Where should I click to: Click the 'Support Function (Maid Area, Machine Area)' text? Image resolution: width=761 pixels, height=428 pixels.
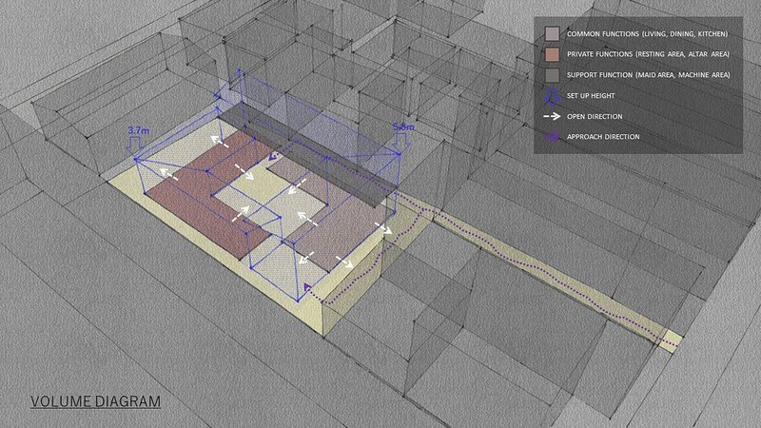coord(649,75)
